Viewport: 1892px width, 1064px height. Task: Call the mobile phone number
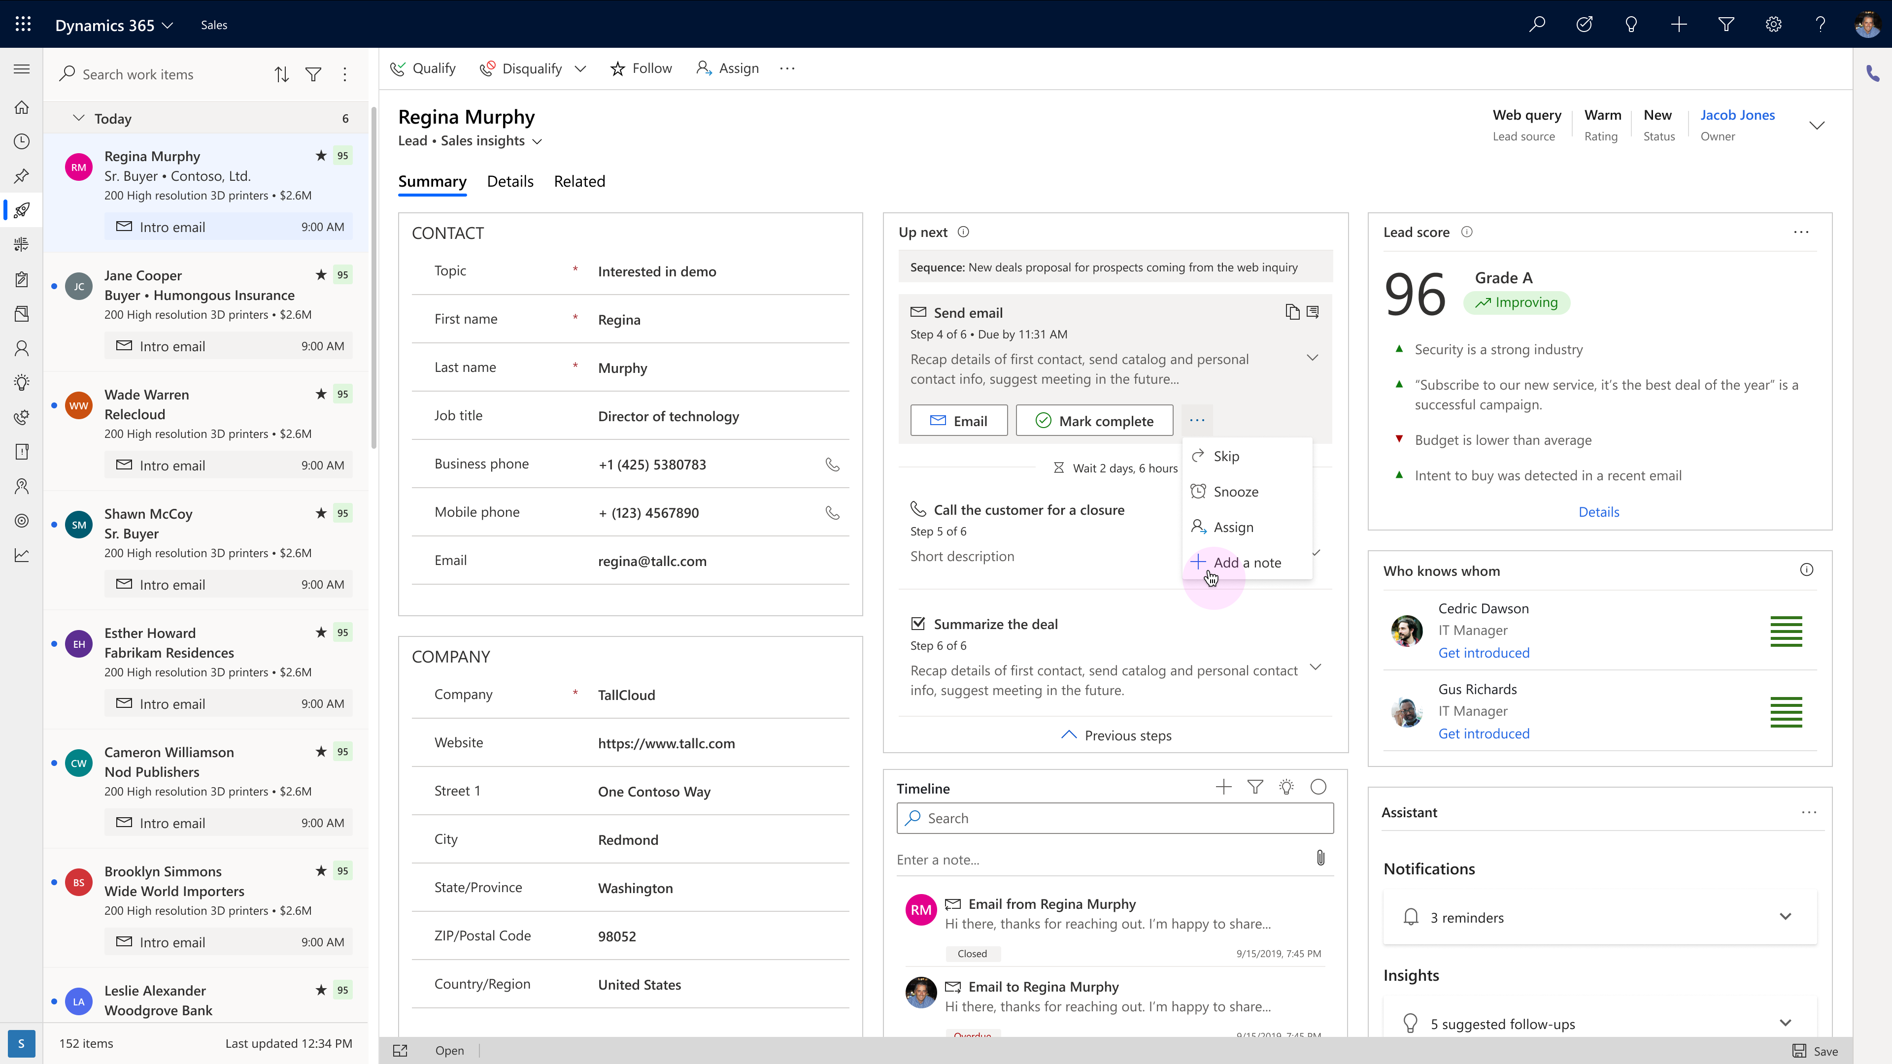tap(832, 512)
